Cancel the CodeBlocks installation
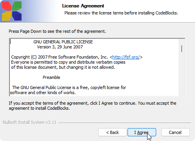 click(x=175, y=132)
